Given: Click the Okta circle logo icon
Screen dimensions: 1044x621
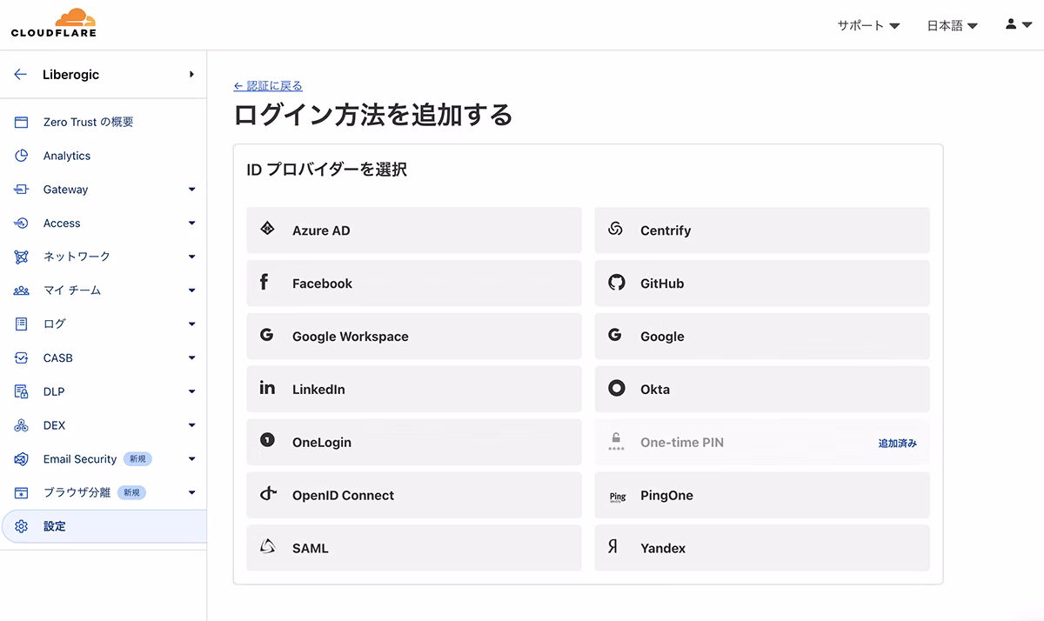Looking at the screenshot, I should tap(616, 389).
